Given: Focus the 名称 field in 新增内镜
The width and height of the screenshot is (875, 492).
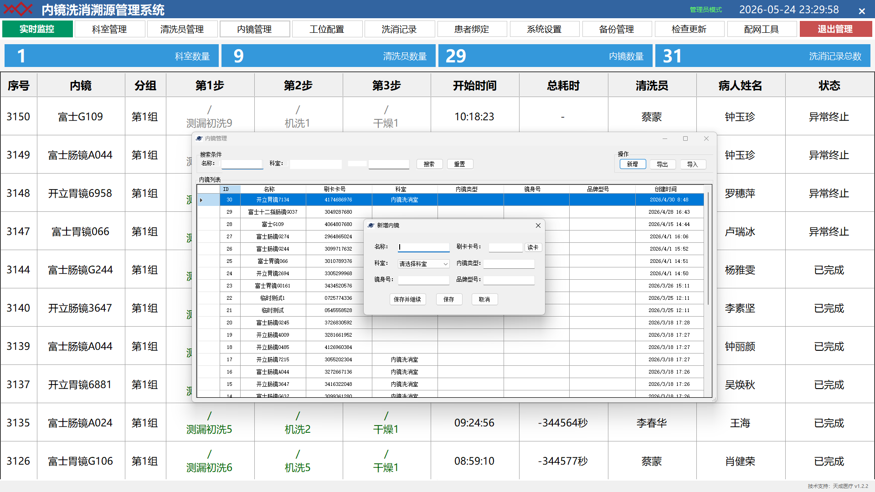Looking at the screenshot, I should pos(423,247).
